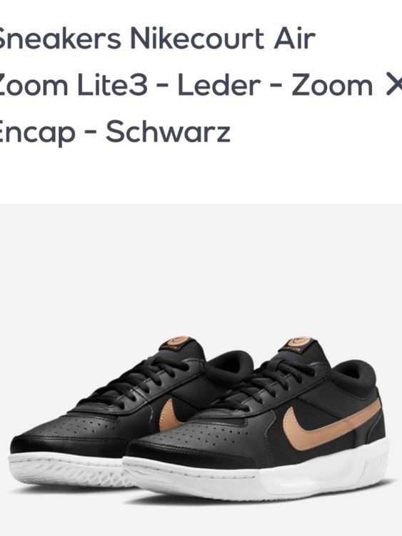Click the word Schwarz in the title
402x536 pixels.
168,131
